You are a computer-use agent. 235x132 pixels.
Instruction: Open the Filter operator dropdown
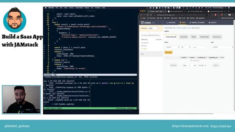[x=185, y=47]
